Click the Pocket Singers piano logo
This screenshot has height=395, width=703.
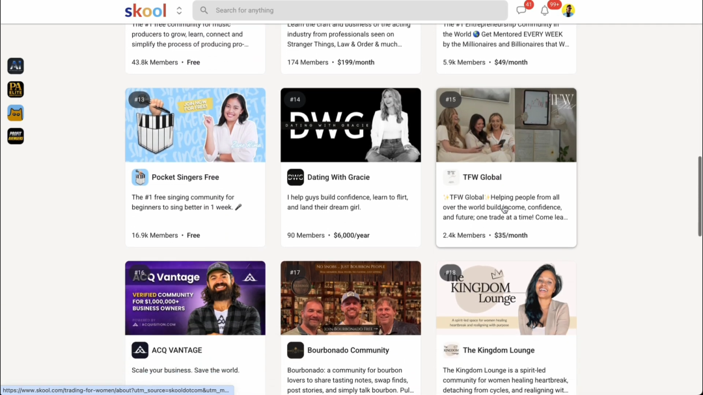(x=140, y=177)
